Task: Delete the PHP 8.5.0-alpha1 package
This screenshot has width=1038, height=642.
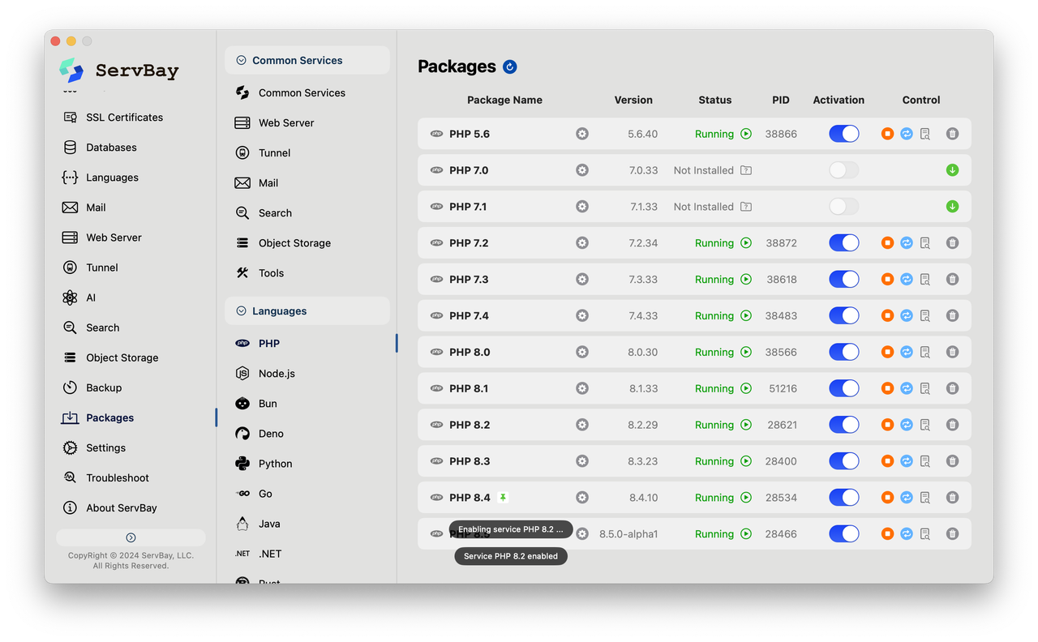Action: (x=952, y=534)
